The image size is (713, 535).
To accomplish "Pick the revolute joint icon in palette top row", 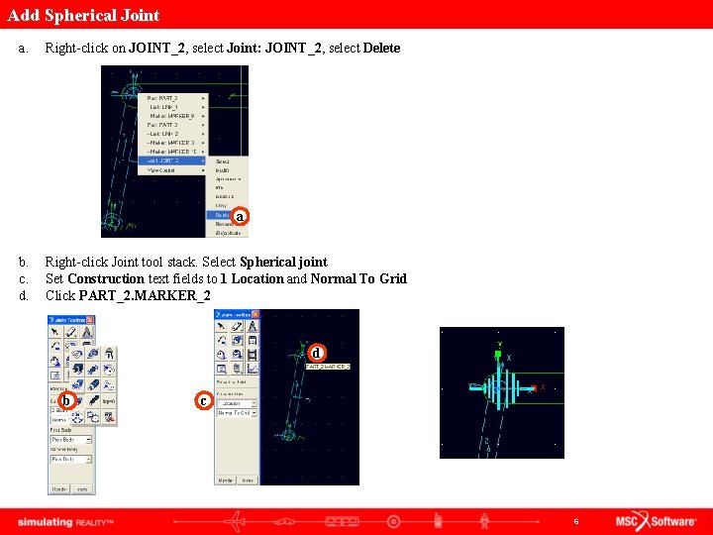I will (x=77, y=353).
